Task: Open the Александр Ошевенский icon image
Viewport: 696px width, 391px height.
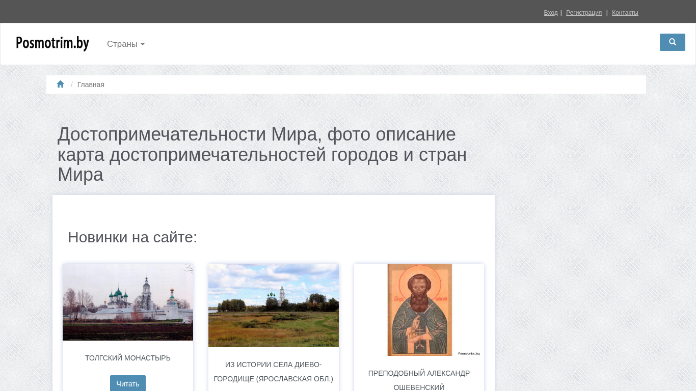Action: tap(419, 310)
